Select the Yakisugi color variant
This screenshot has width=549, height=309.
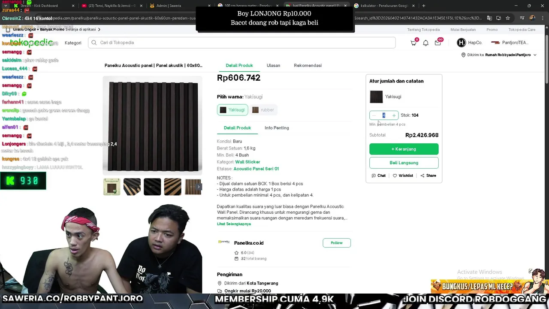(x=232, y=110)
